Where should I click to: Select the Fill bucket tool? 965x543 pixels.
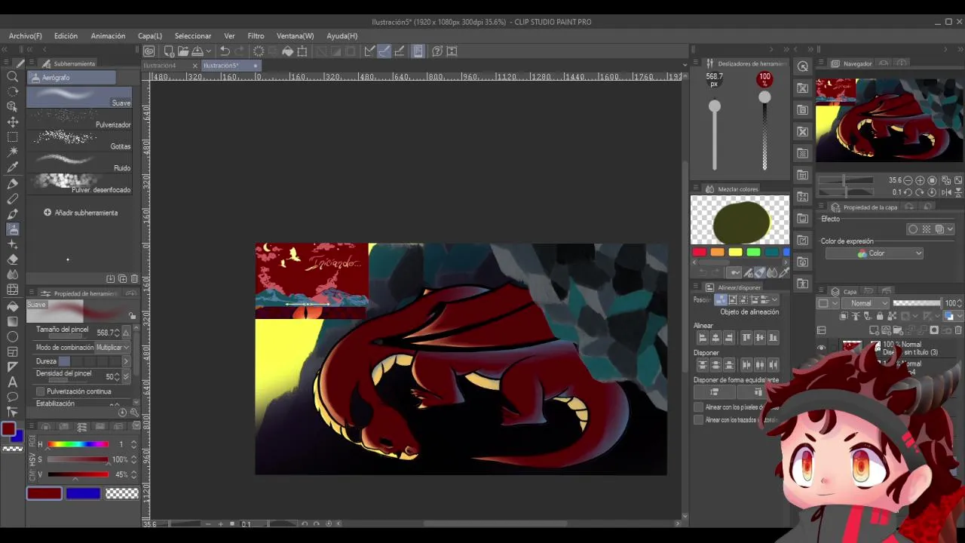13,305
